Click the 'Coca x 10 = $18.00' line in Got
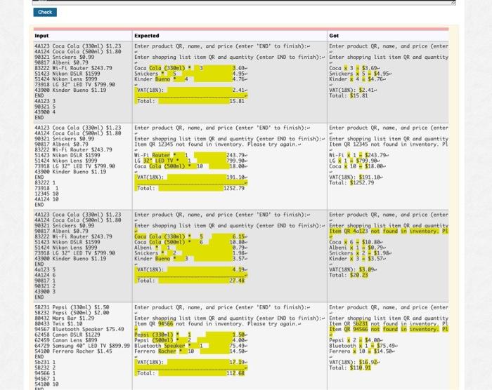Image resolution: width=492 pixels, height=390 pixels. pos(357,166)
